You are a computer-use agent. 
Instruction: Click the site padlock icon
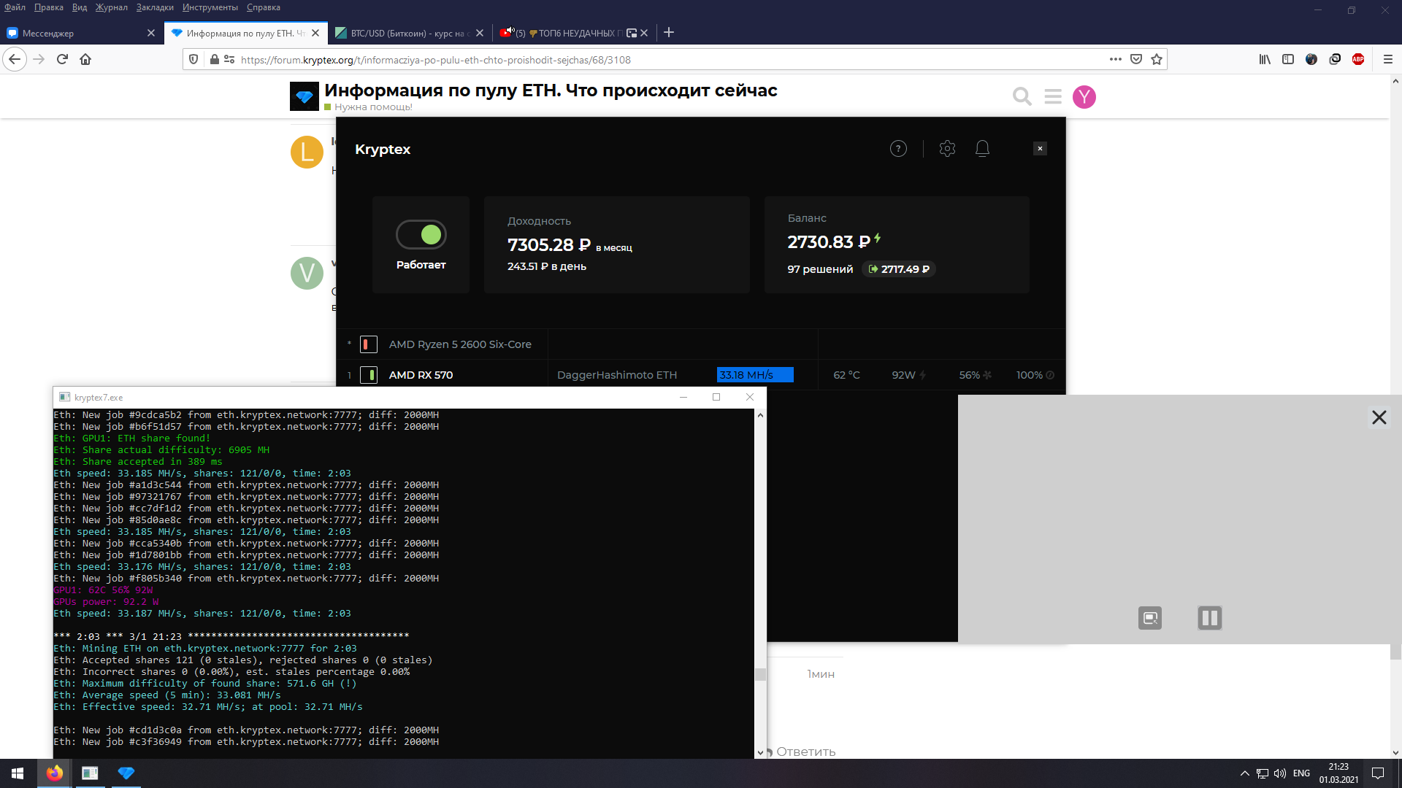(215, 59)
